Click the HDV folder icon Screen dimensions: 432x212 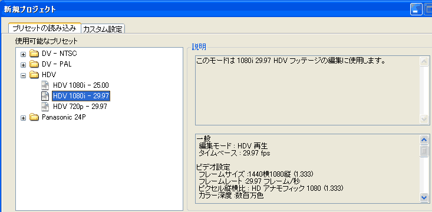tap(34, 75)
